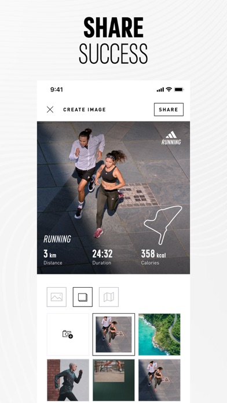
Task: Choose the green background stairs thumbnail
Action: (x=113, y=380)
